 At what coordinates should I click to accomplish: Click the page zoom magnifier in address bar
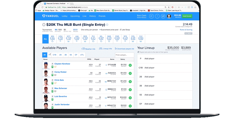pyautogui.click(x=165, y=7)
